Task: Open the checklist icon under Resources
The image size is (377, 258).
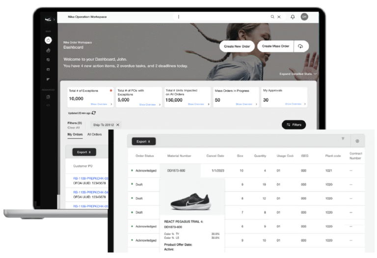Action: coord(48,97)
